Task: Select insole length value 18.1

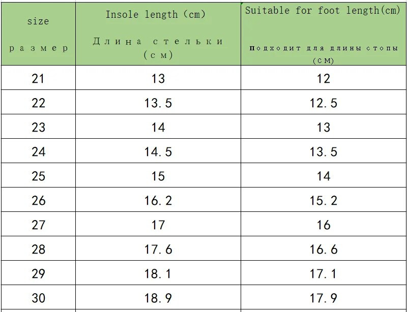Action: point(158,274)
